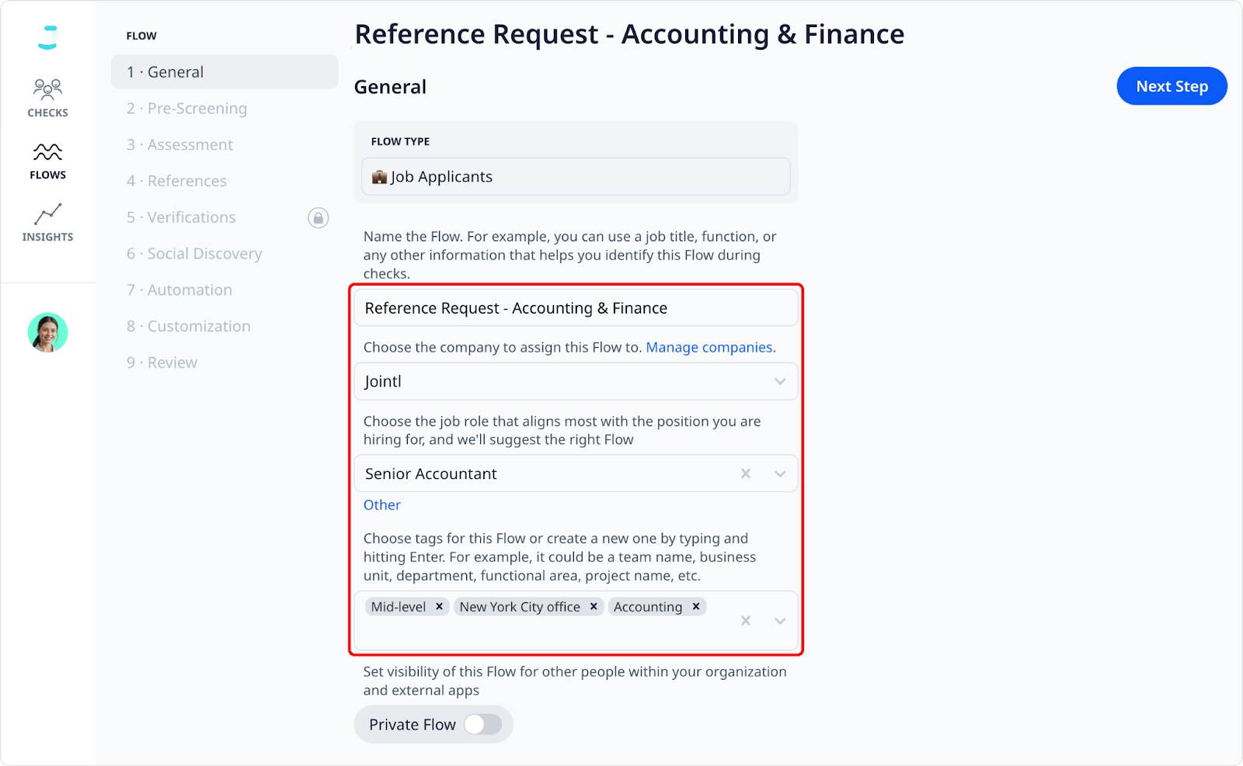Clear all tags in the tags field
The width and height of the screenshot is (1243, 766).
point(746,621)
